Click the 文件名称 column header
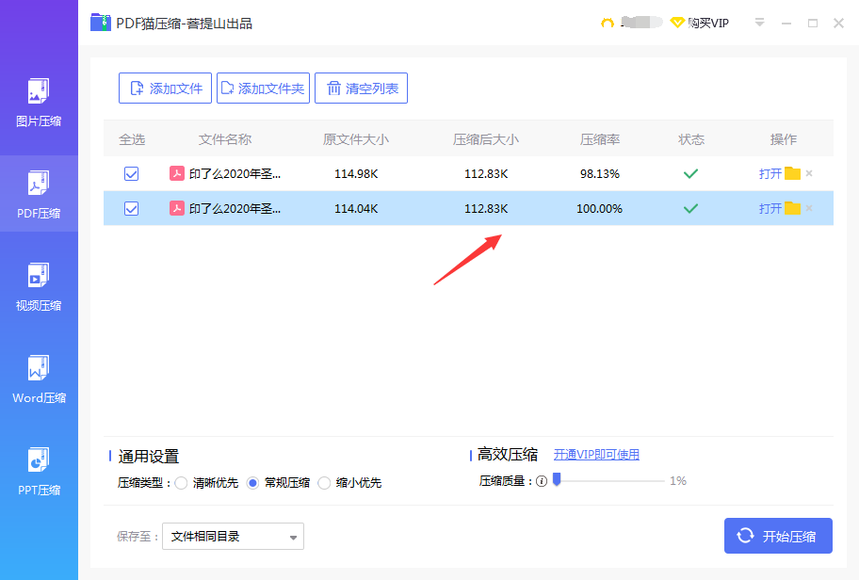859x580 pixels. pos(224,139)
